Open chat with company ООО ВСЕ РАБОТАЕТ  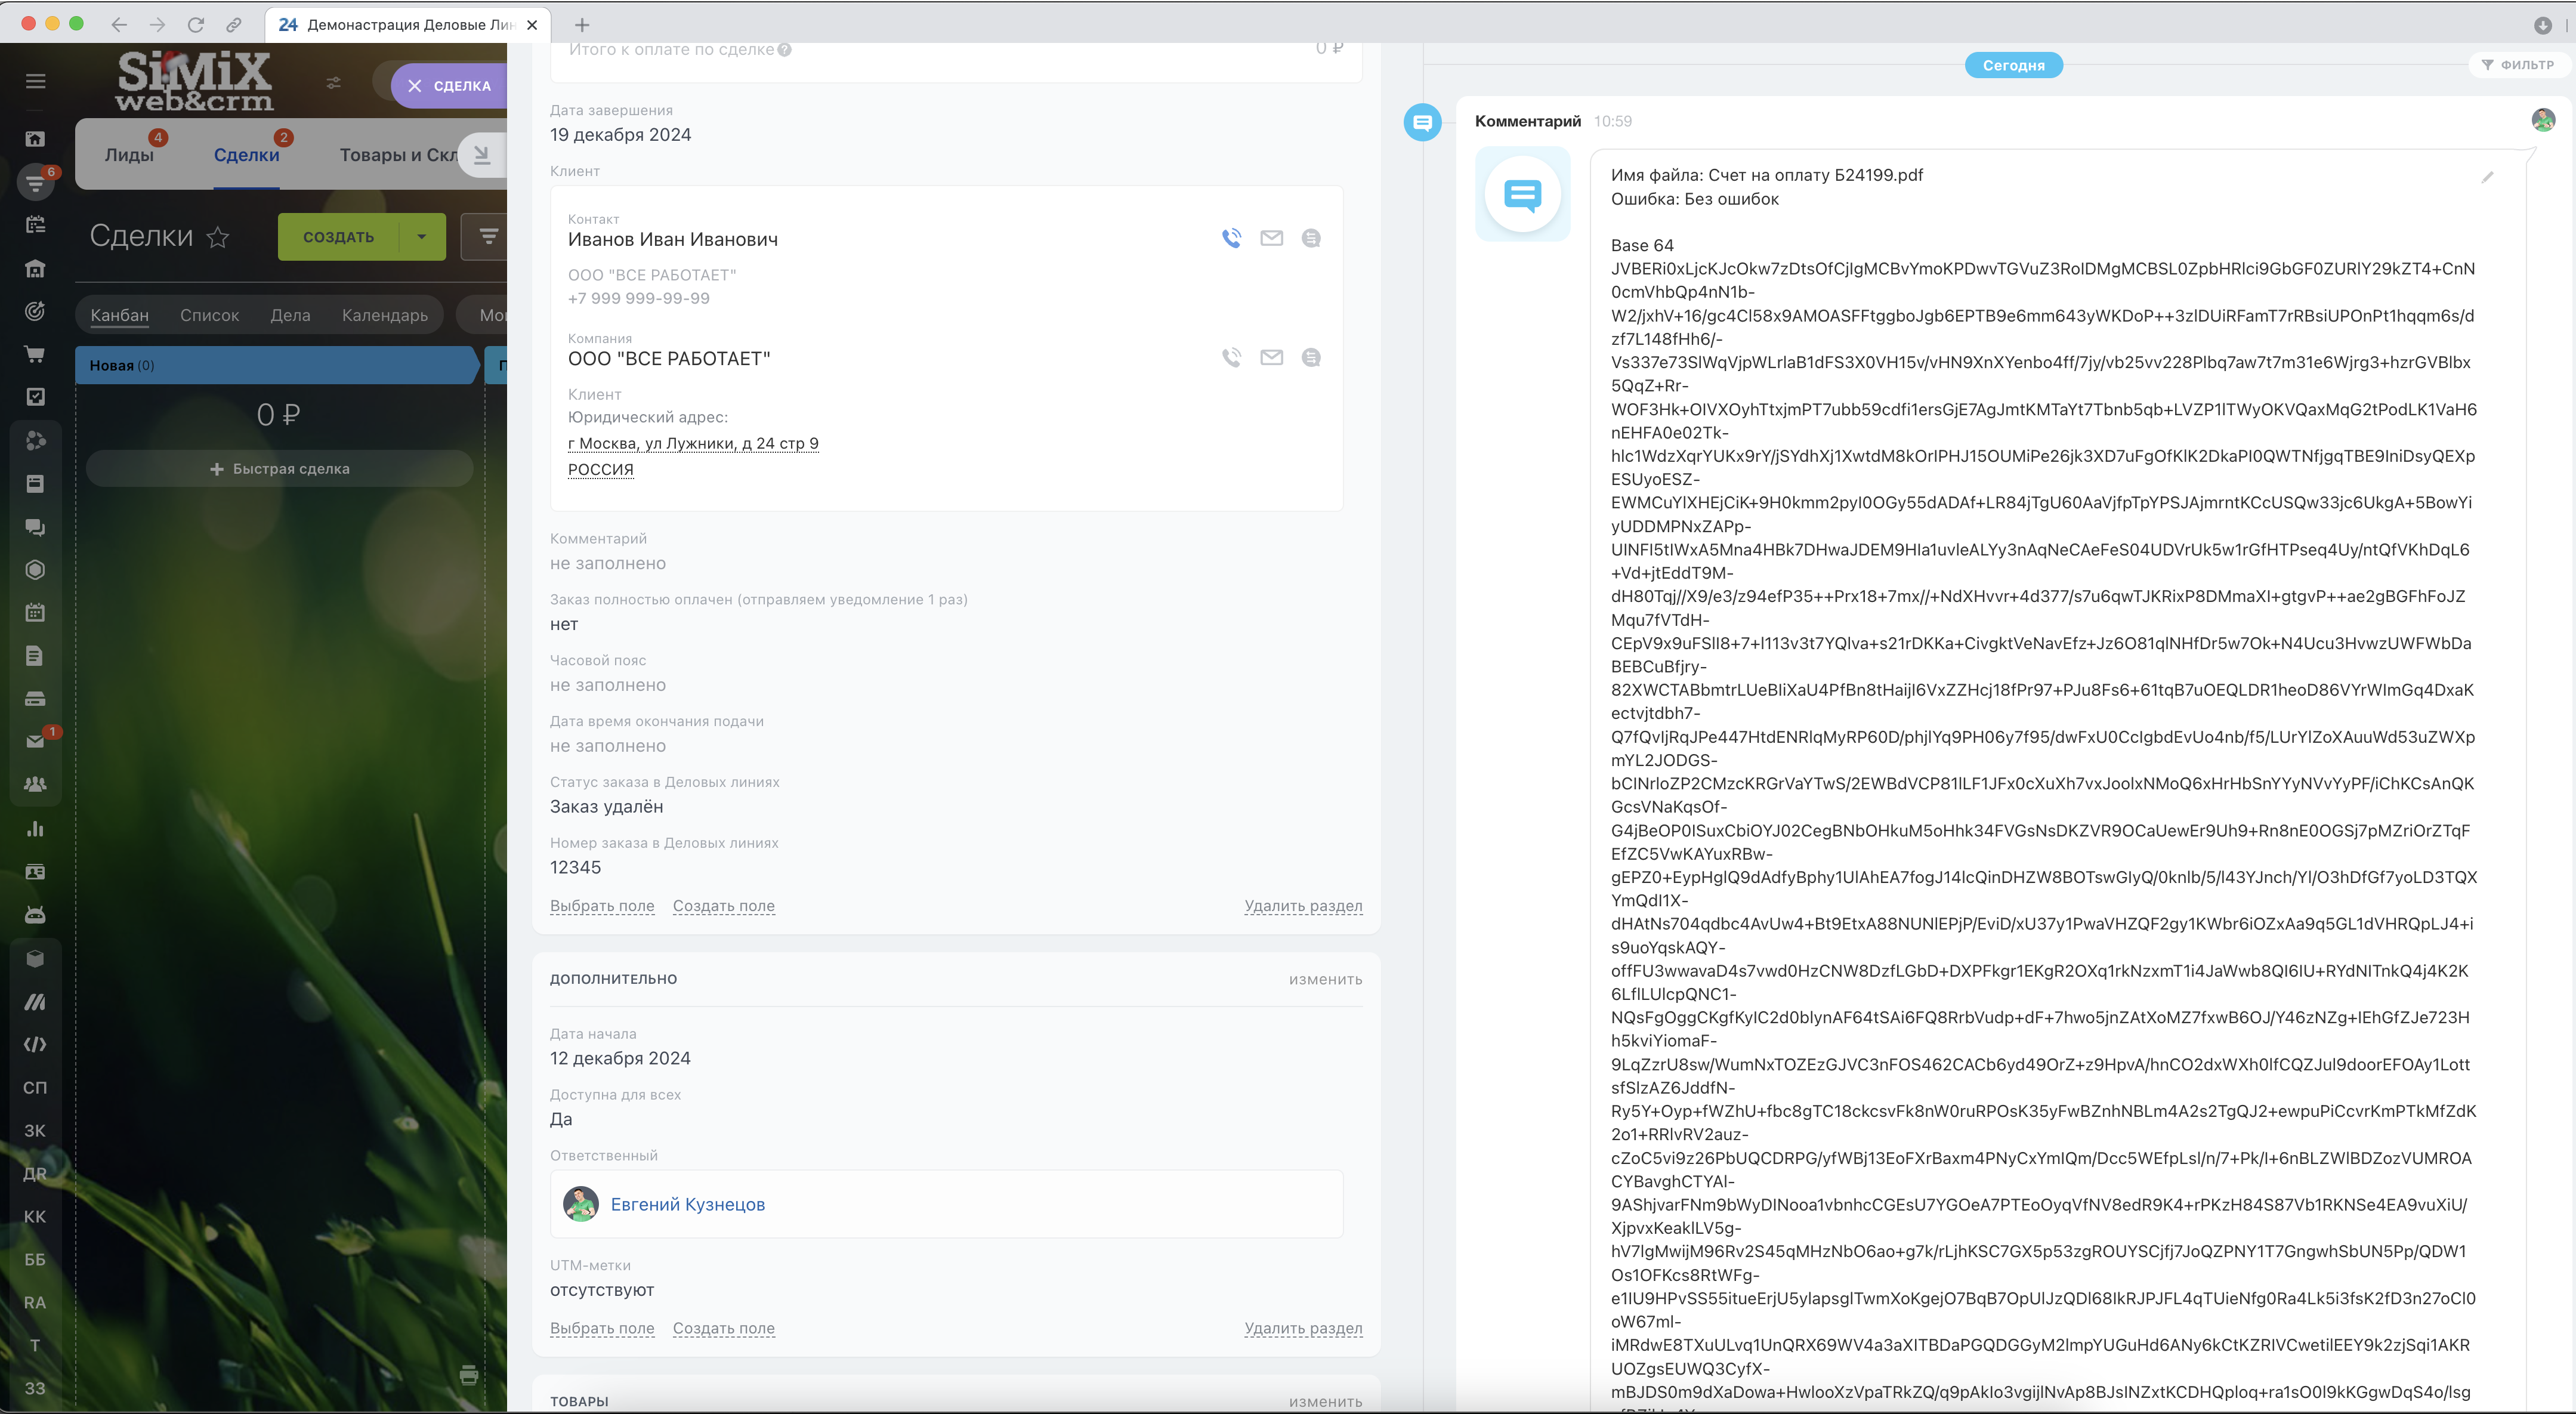click(1310, 358)
